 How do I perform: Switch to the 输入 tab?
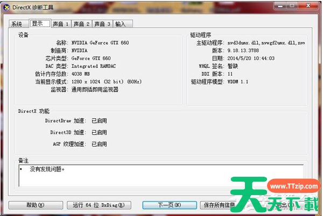coord(123,24)
